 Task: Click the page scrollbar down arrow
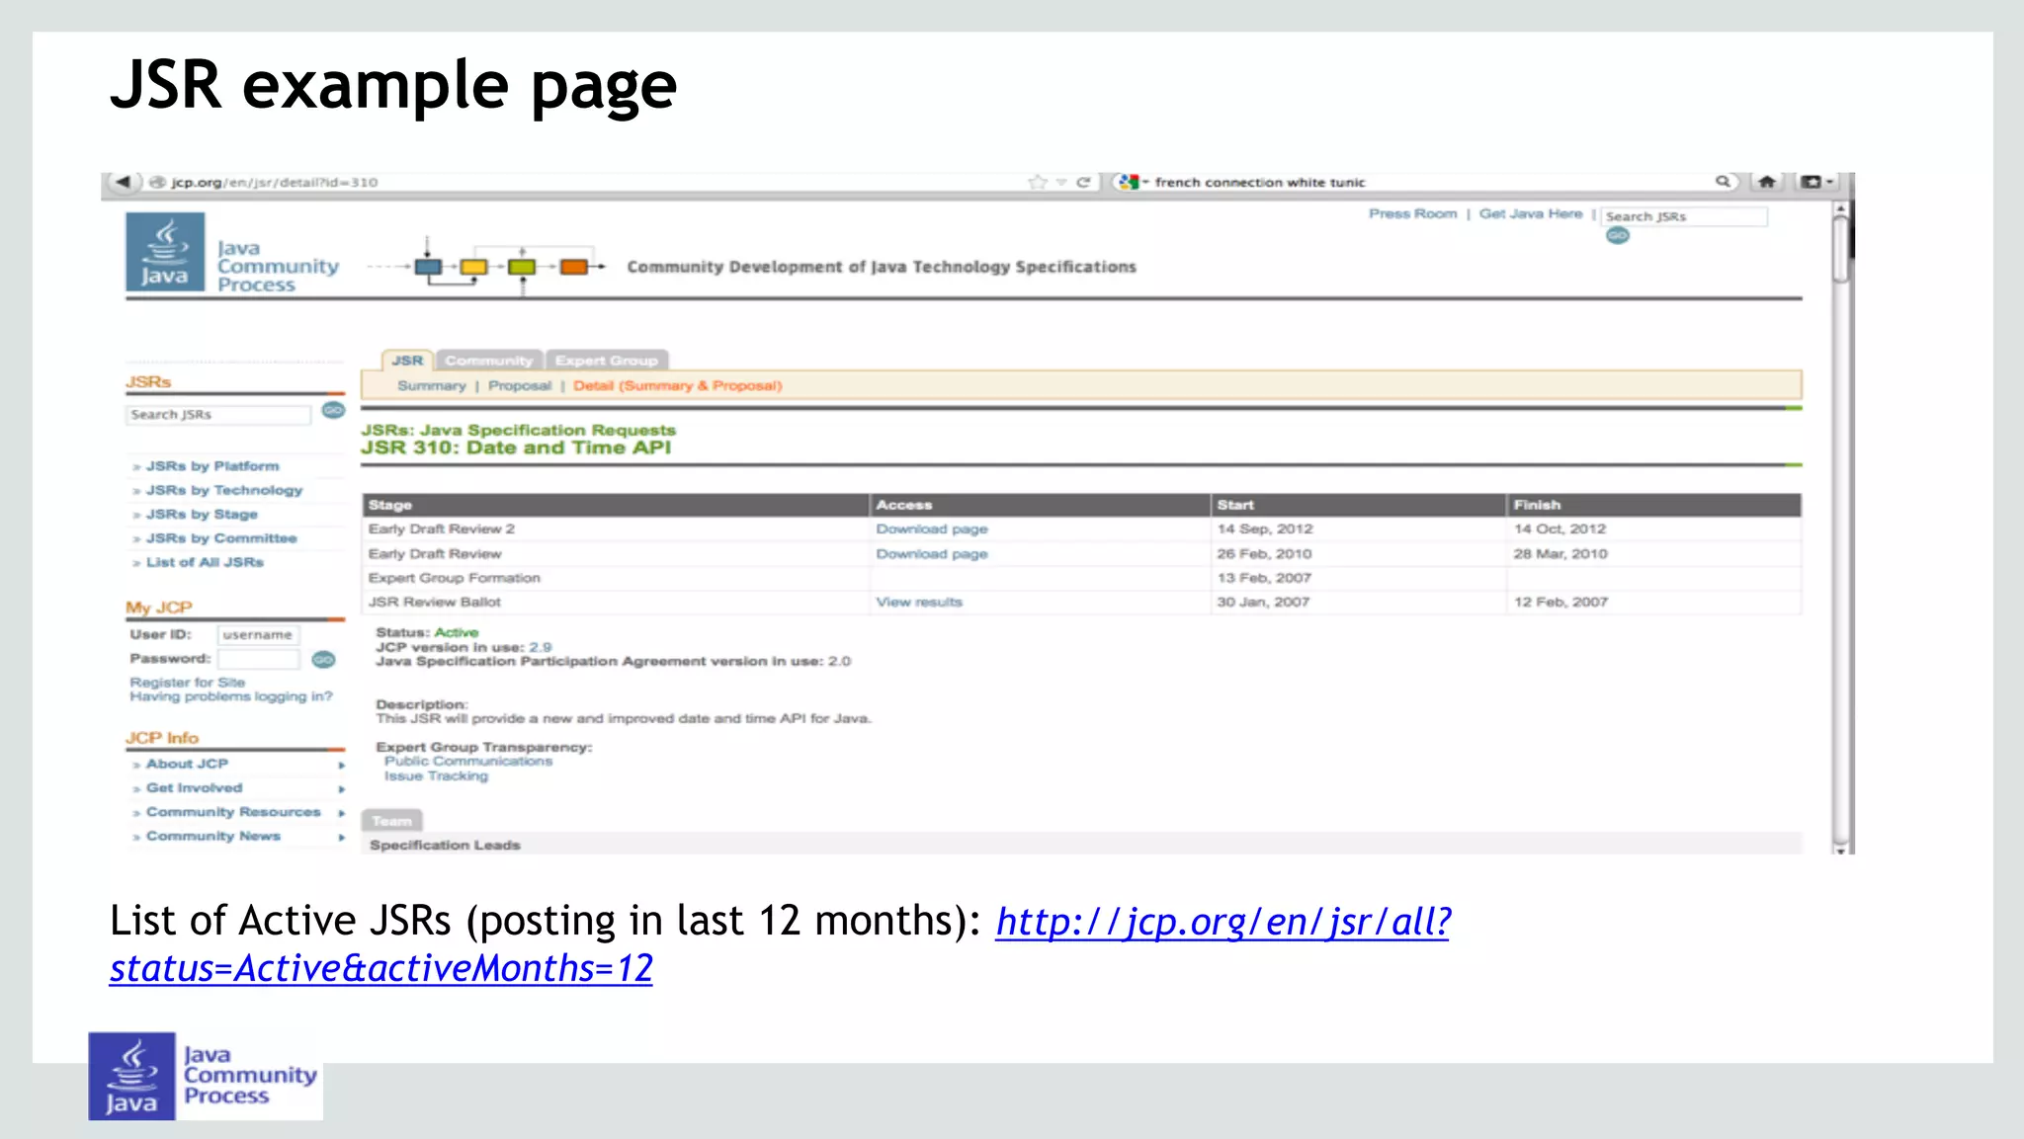[1840, 849]
